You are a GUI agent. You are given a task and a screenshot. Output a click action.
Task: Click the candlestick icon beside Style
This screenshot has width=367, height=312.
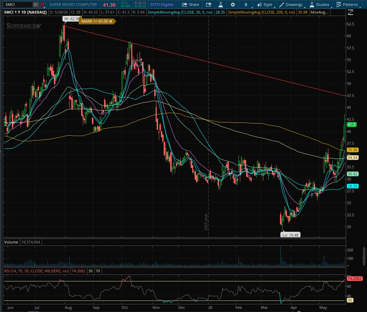(x=259, y=5)
